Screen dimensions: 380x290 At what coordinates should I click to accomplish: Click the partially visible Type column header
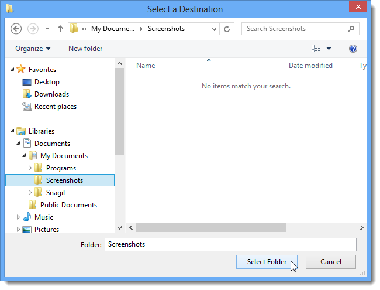point(362,66)
